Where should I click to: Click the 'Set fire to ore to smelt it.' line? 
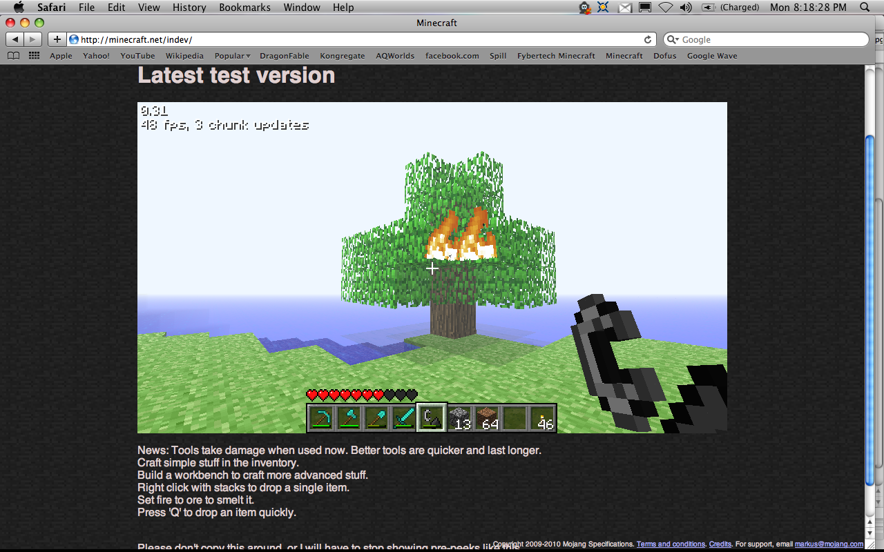196,500
